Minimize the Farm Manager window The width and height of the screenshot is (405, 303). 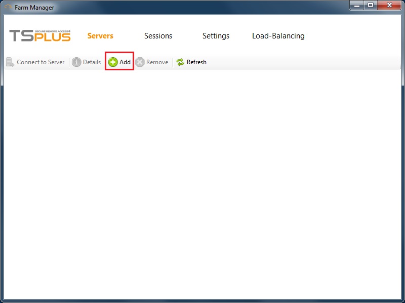click(x=358, y=6)
